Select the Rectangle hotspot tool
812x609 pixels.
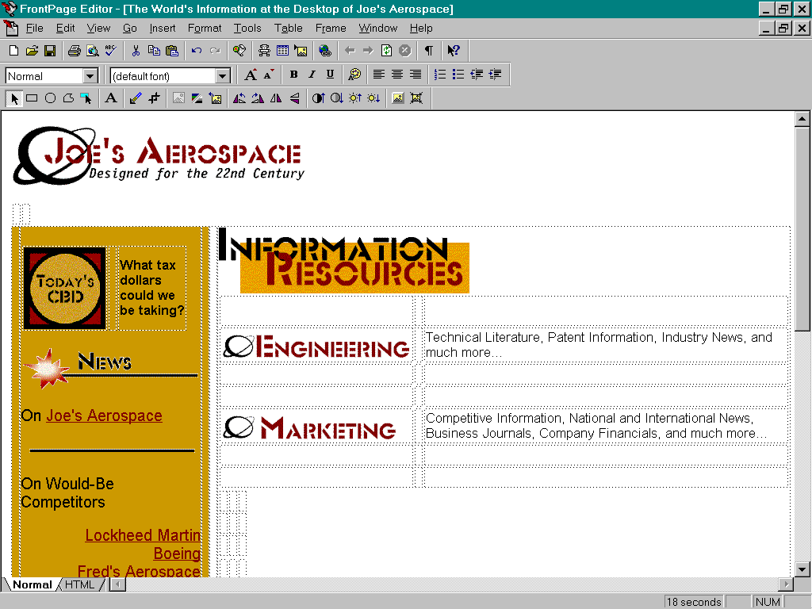click(32, 98)
